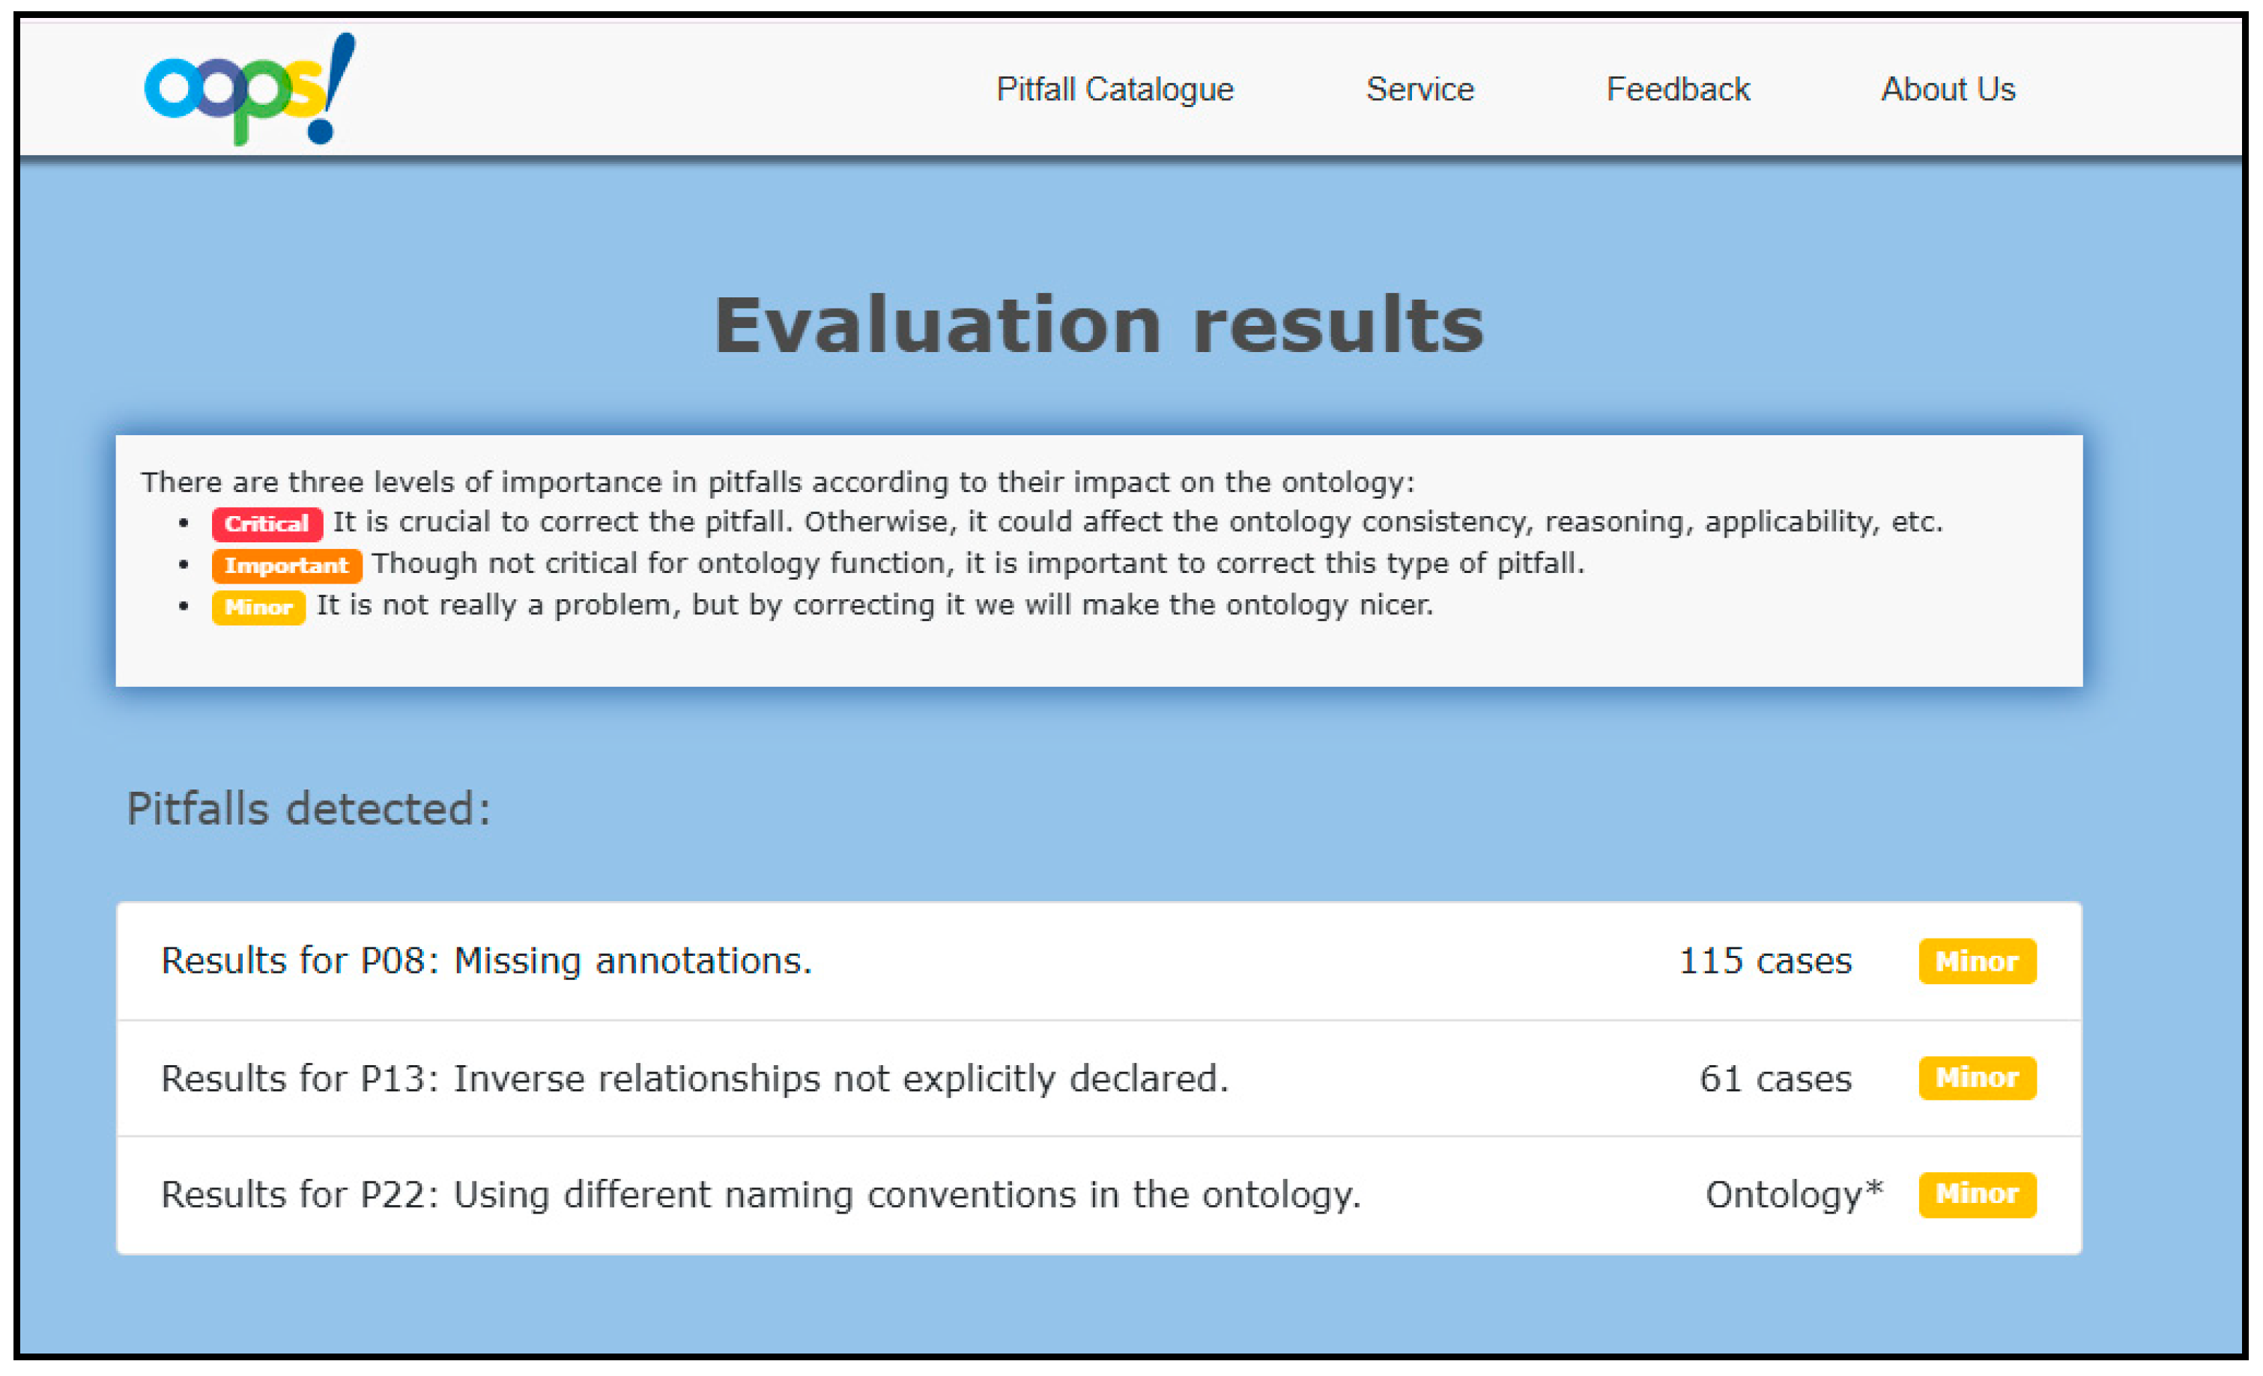2263x1376 pixels.
Task: Click the Pitfalls detected heading
Action: coord(309,809)
